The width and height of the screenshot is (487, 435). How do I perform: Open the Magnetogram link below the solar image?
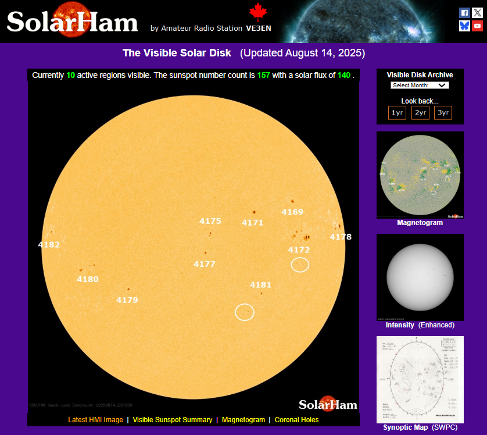(243, 420)
